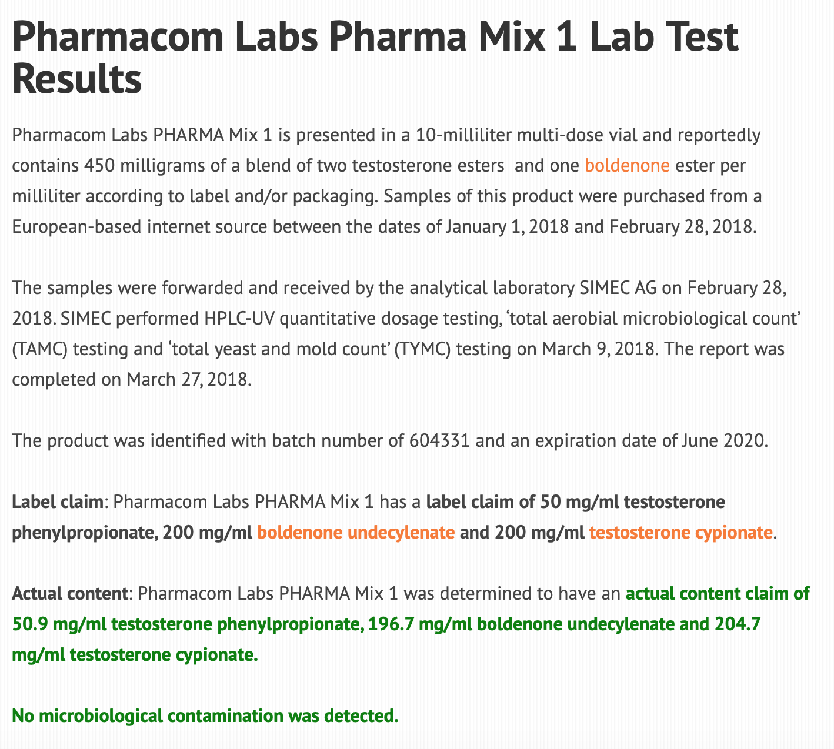Click the March 27, 2018 completion date

189,380
